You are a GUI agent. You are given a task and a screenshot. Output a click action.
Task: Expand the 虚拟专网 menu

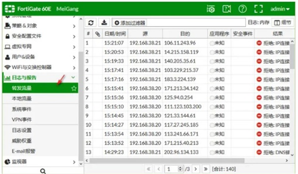click(x=74, y=47)
